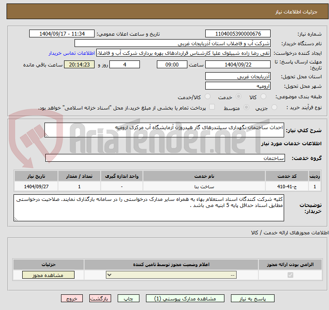Click the delivery city field ارومیه
The width and height of the screenshot is (329, 310).
(238, 86)
